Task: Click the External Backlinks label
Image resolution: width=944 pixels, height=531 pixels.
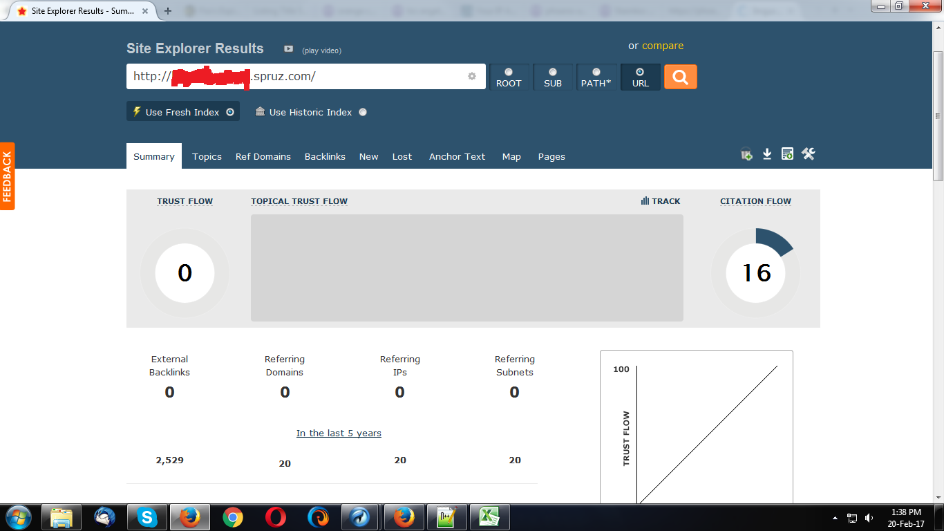Action: click(169, 366)
